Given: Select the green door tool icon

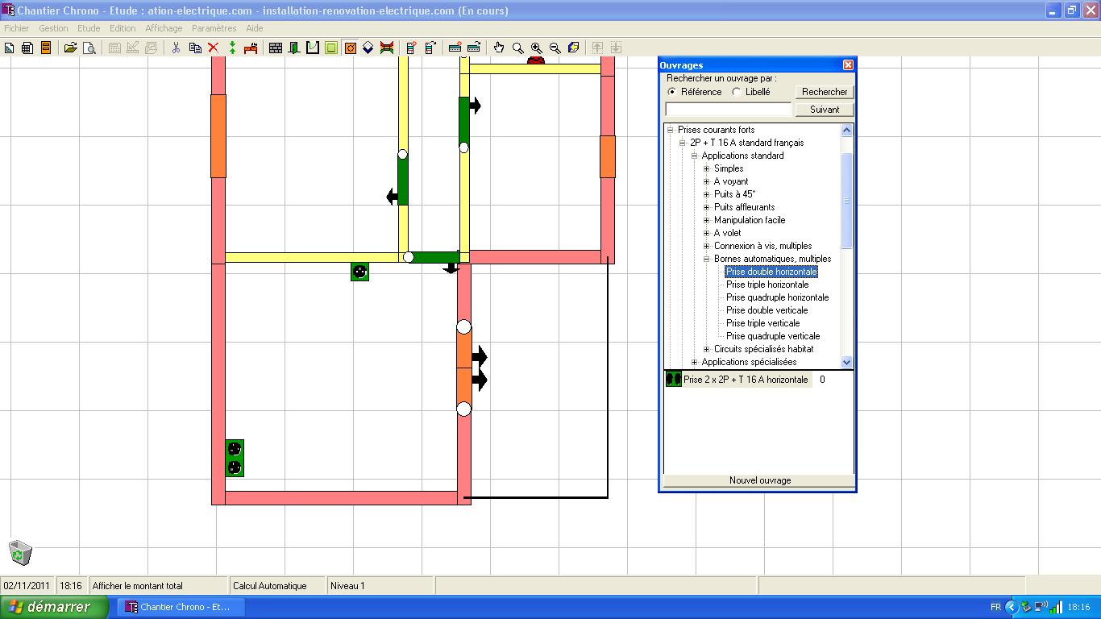Looking at the screenshot, I should 294,48.
